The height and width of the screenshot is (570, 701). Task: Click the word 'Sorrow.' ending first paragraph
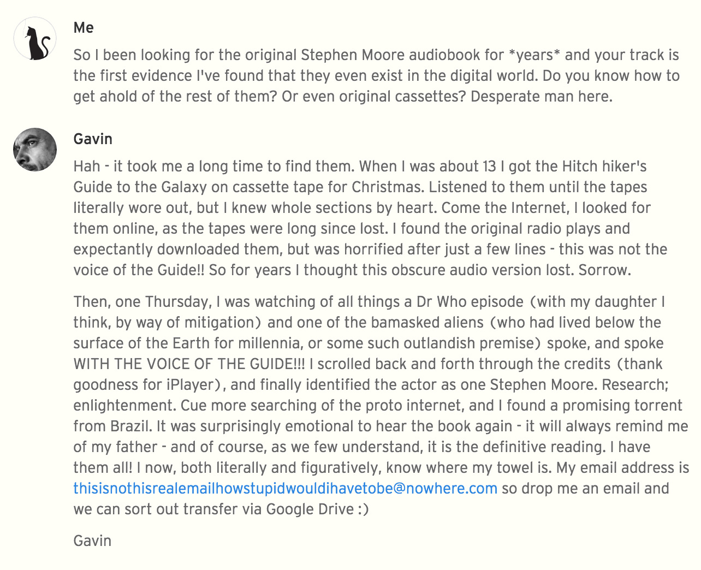point(604,270)
